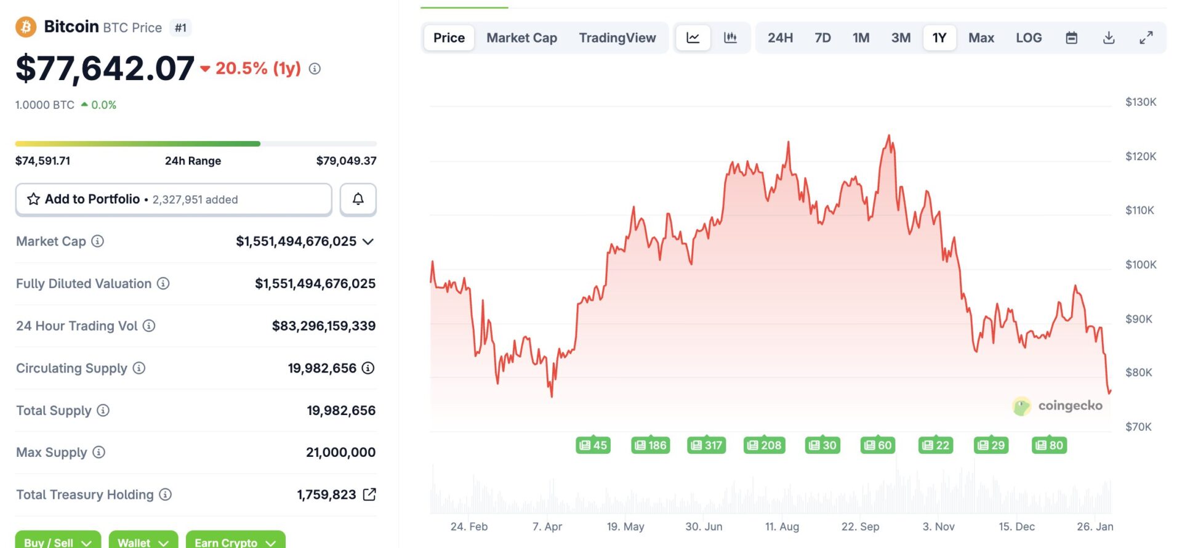Select the Max time range

[981, 38]
